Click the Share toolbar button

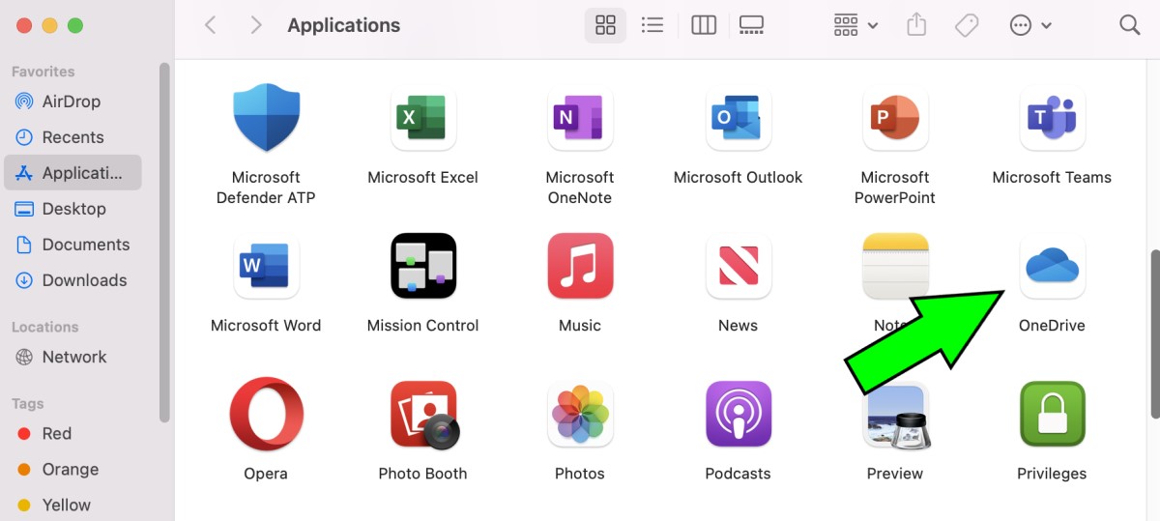click(x=916, y=25)
